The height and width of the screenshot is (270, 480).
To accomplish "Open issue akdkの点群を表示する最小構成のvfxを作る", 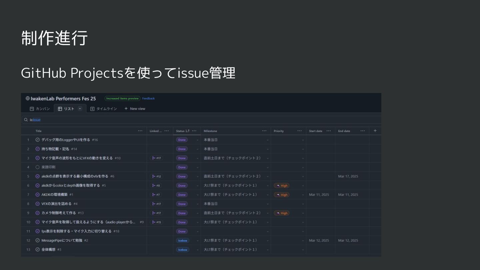I will [75, 176].
